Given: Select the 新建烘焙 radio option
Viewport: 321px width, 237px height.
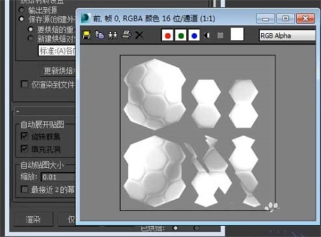Looking at the screenshot, I should (x=31, y=39).
